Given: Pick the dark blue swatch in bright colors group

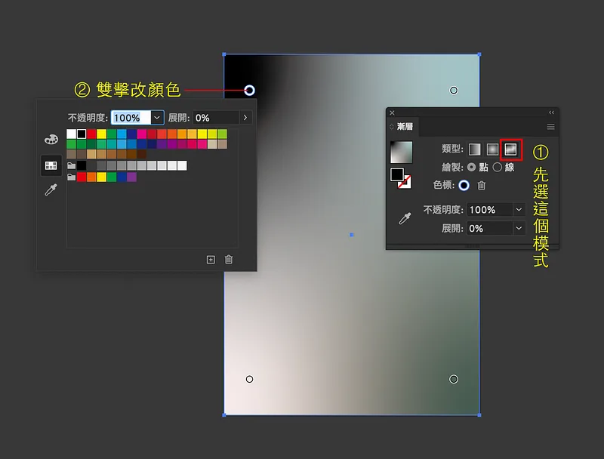Looking at the screenshot, I should [x=122, y=177].
